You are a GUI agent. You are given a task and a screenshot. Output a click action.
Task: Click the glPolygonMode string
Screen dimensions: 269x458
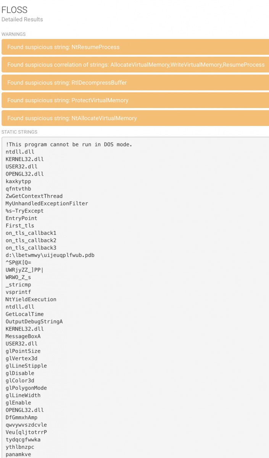click(x=26, y=388)
